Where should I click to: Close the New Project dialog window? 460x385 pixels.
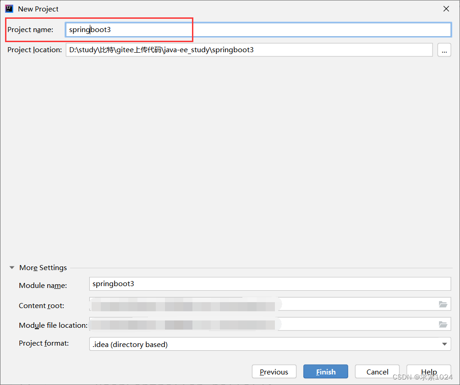click(446, 9)
